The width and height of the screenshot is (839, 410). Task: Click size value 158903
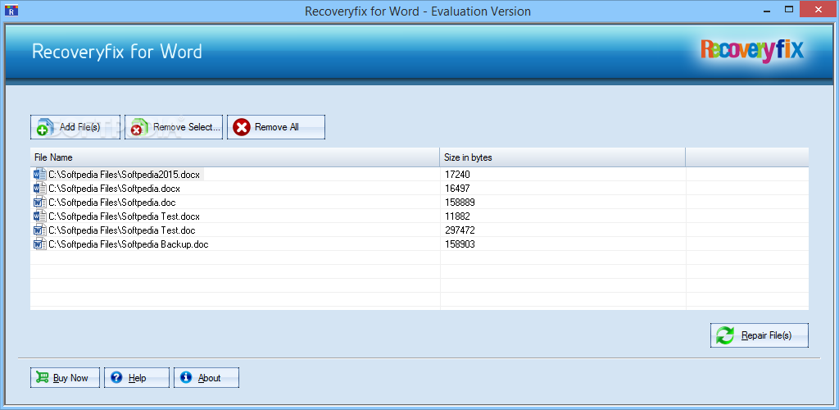click(x=460, y=244)
